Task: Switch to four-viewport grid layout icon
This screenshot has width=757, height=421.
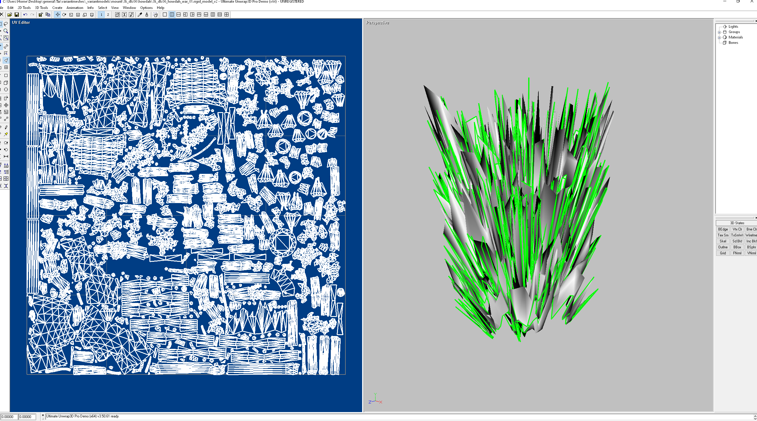Action: pyautogui.click(x=227, y=15)
